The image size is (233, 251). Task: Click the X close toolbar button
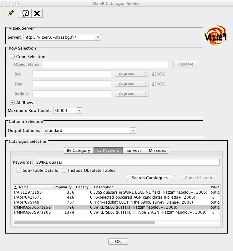pyautogui.click(x=37, y=13)
